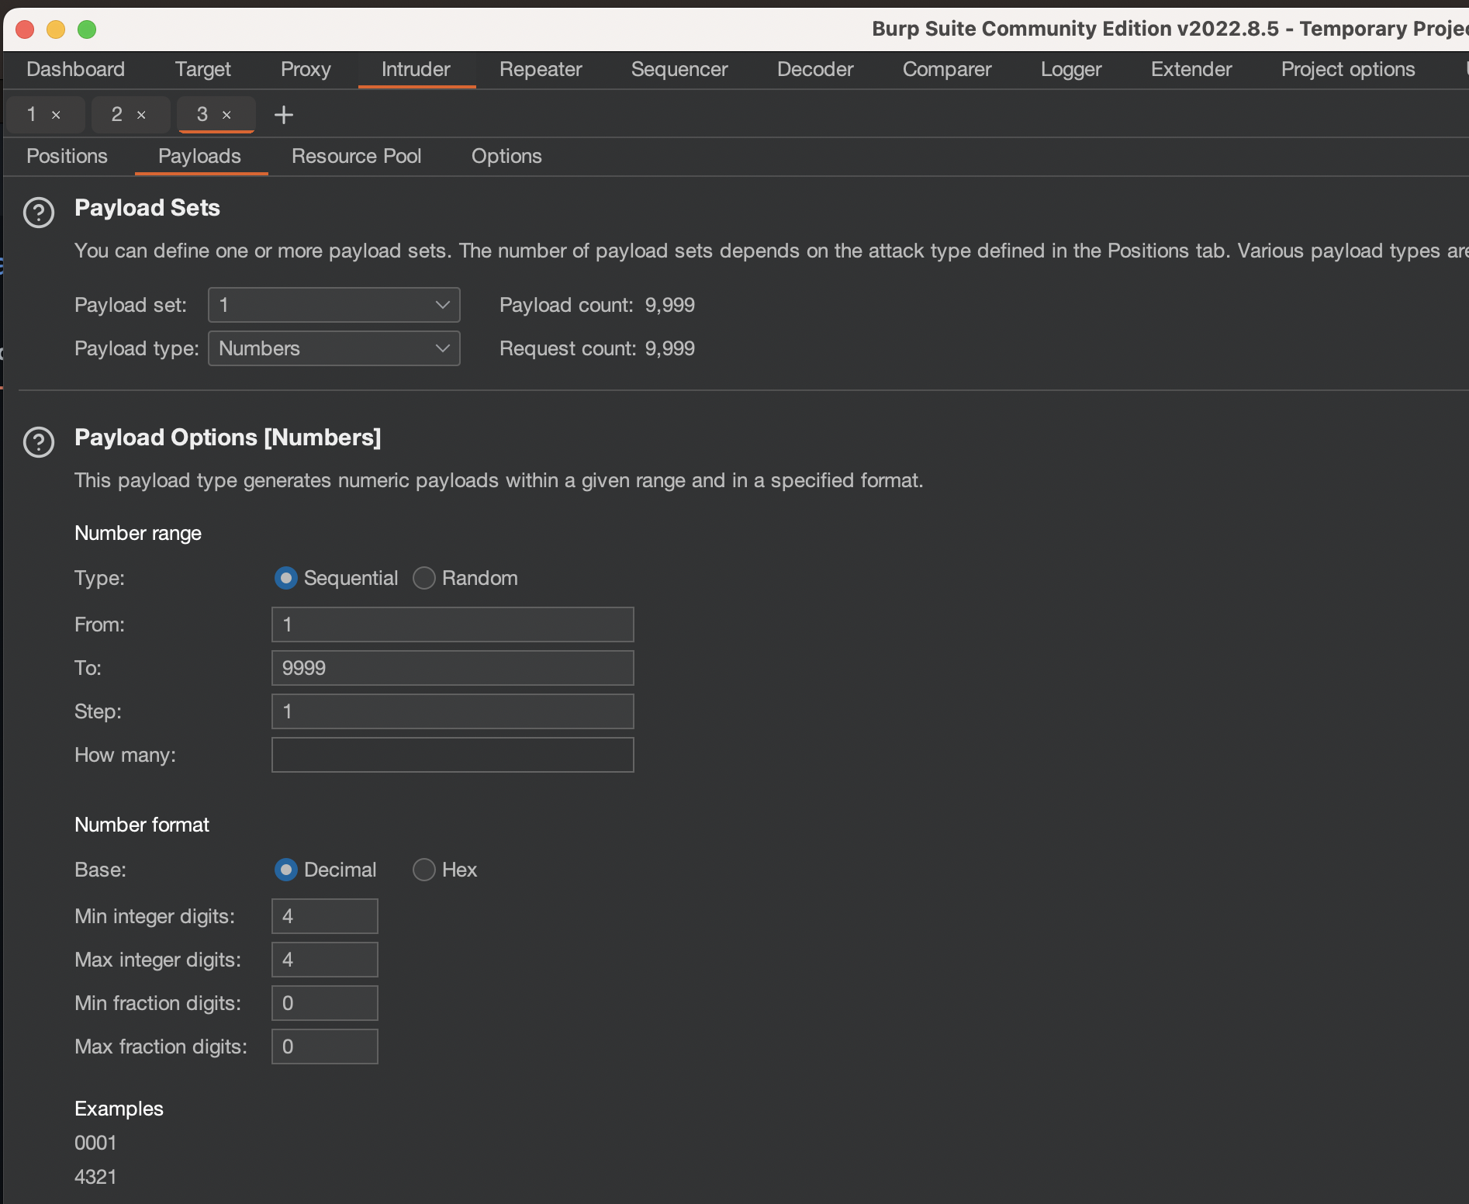Click the macOS yellow minimize button

click(x=56, y=29)
